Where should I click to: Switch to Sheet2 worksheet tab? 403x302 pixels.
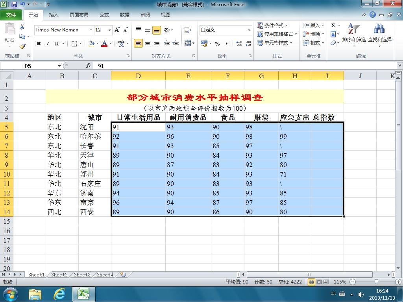pyautogui.click(x=59, y=274)
